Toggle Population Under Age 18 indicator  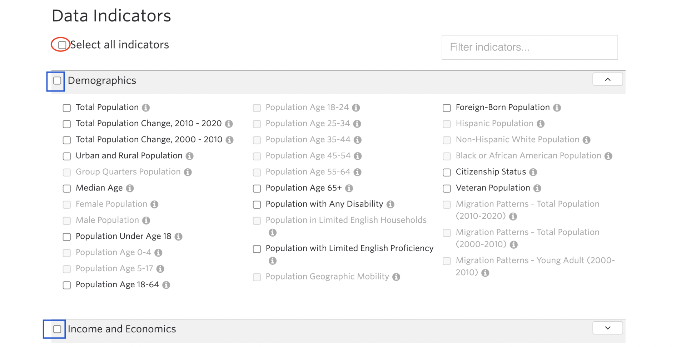[66, 236]
